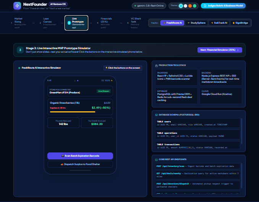This screenshot has height=202, width=259.
Task: Switch to the StudySphere track
Action: click(196, 23)
